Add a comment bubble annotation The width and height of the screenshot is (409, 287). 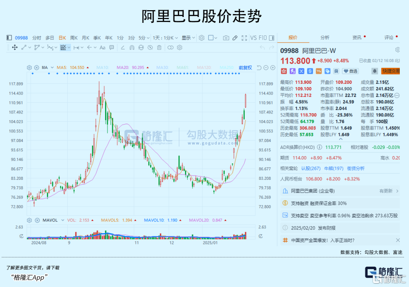coord(111,48)
